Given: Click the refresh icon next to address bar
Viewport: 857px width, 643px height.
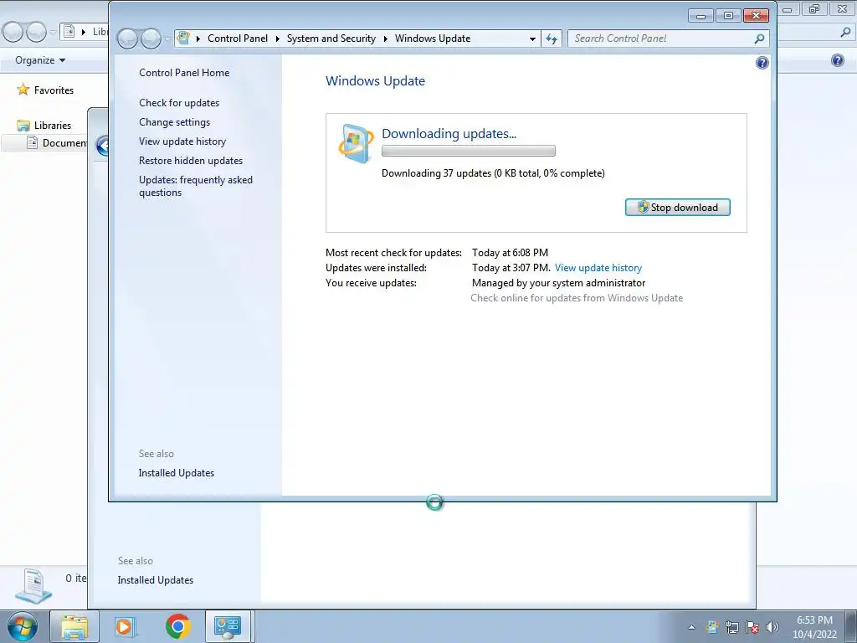Looking at the screenshot, I should 552,39.
